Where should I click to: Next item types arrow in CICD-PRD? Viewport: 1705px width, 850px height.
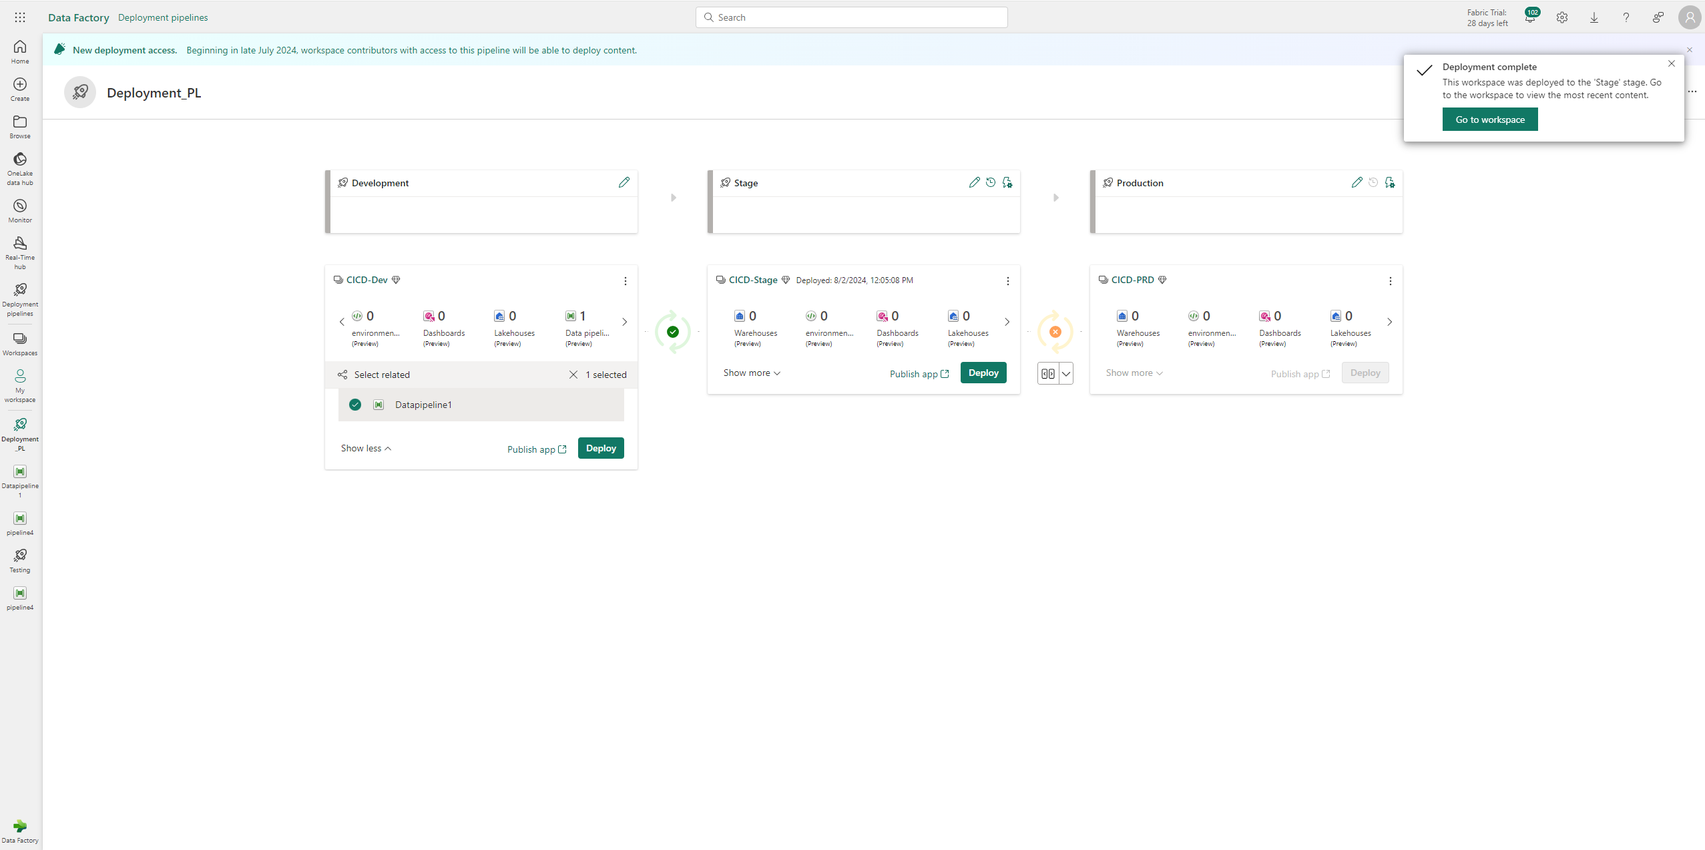coord(1390,322)
